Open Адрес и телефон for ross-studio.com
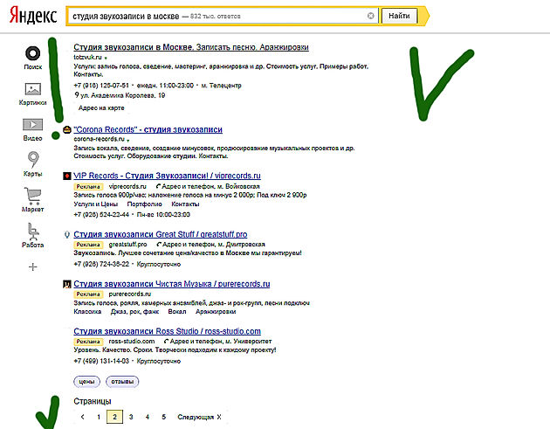Viewport: 550px width, 429px height. click(217, 342)
